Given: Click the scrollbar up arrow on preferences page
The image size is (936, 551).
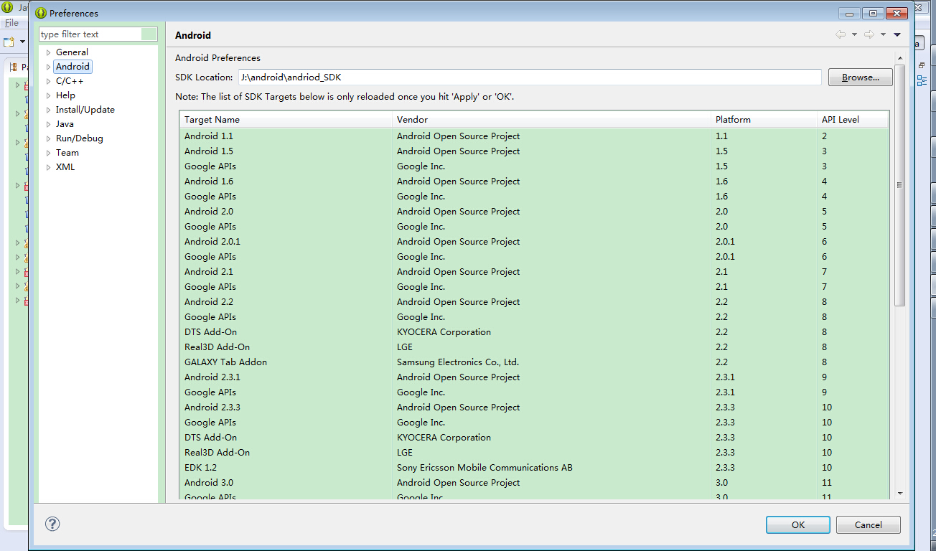Looking at the screenshot, I should point(899,57).
